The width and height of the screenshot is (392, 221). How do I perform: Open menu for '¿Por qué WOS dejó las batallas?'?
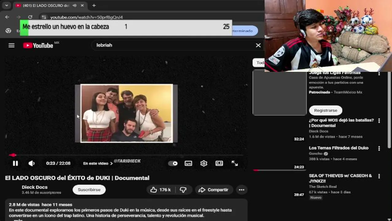[x=379, y=121]
